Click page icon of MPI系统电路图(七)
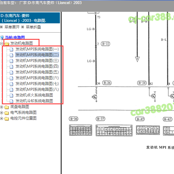Viewport: 174px width, 174px height. tap(11, 84)
